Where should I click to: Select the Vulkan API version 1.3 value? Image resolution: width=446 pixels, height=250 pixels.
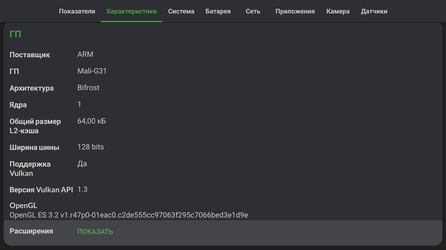coord(82,189)
